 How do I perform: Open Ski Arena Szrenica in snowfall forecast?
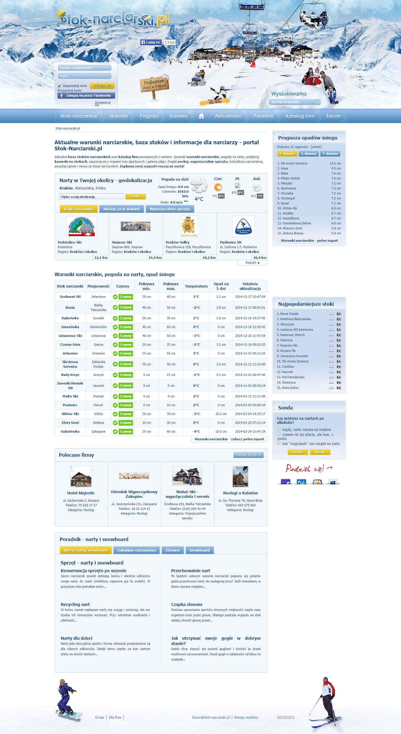point(294,164)
